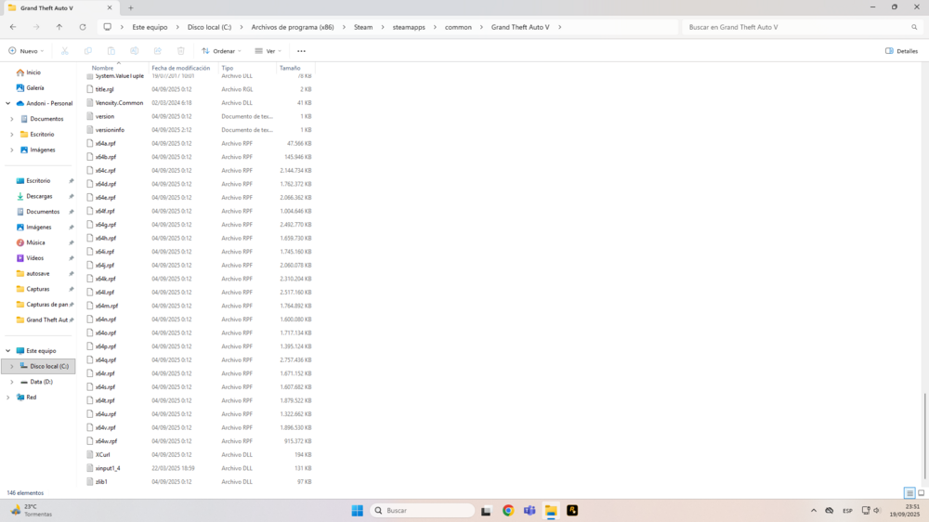Open Inicio in navigation pane
This screenshot has width=929, height=522.
pyautogui.click(x=33, y=72)
